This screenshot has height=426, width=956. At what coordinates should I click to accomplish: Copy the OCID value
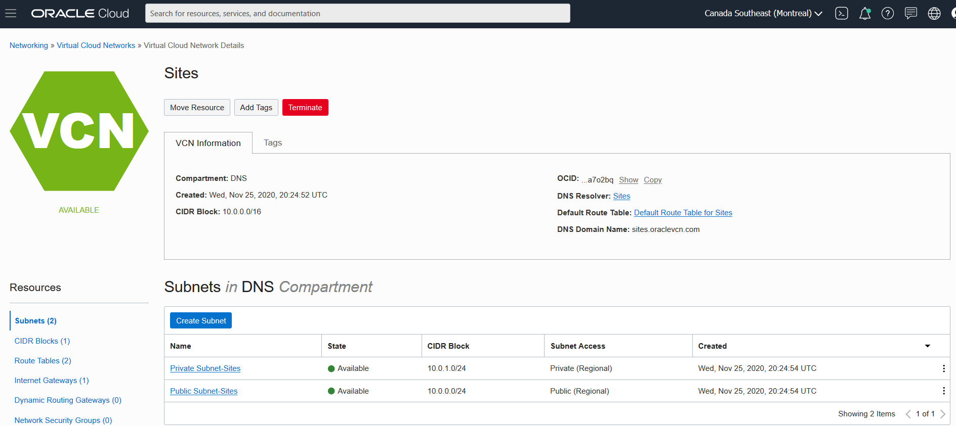(x=652, y=180)
